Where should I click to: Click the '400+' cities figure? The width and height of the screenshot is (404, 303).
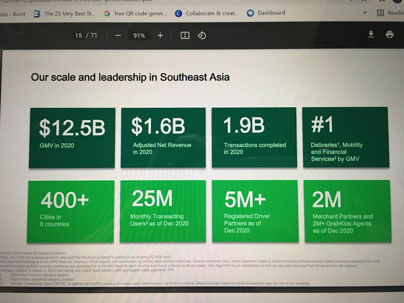[x=65, y=200]
